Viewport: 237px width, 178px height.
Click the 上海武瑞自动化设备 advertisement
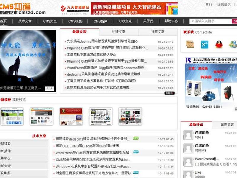pyautogui.click(x=211, y=83)
